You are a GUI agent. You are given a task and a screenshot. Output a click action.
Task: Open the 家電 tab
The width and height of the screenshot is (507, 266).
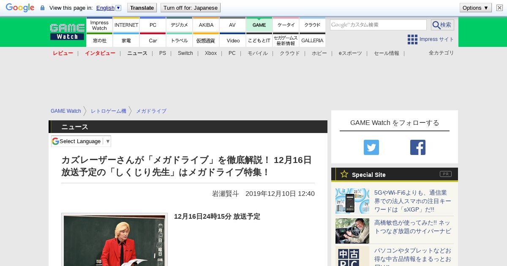pos(126,40)
